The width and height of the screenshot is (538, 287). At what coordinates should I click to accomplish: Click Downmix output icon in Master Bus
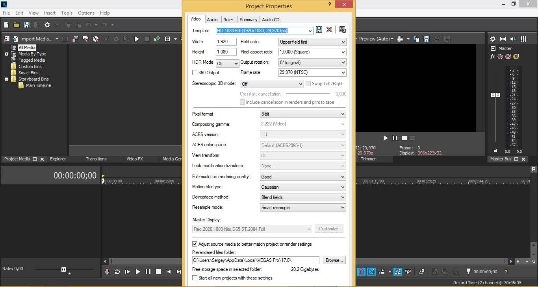(503, 39)
